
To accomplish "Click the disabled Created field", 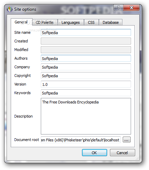I will point(86,41).
